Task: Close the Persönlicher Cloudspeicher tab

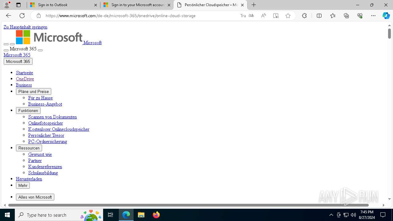Action: pyautogui.click(x=243, y=5)
